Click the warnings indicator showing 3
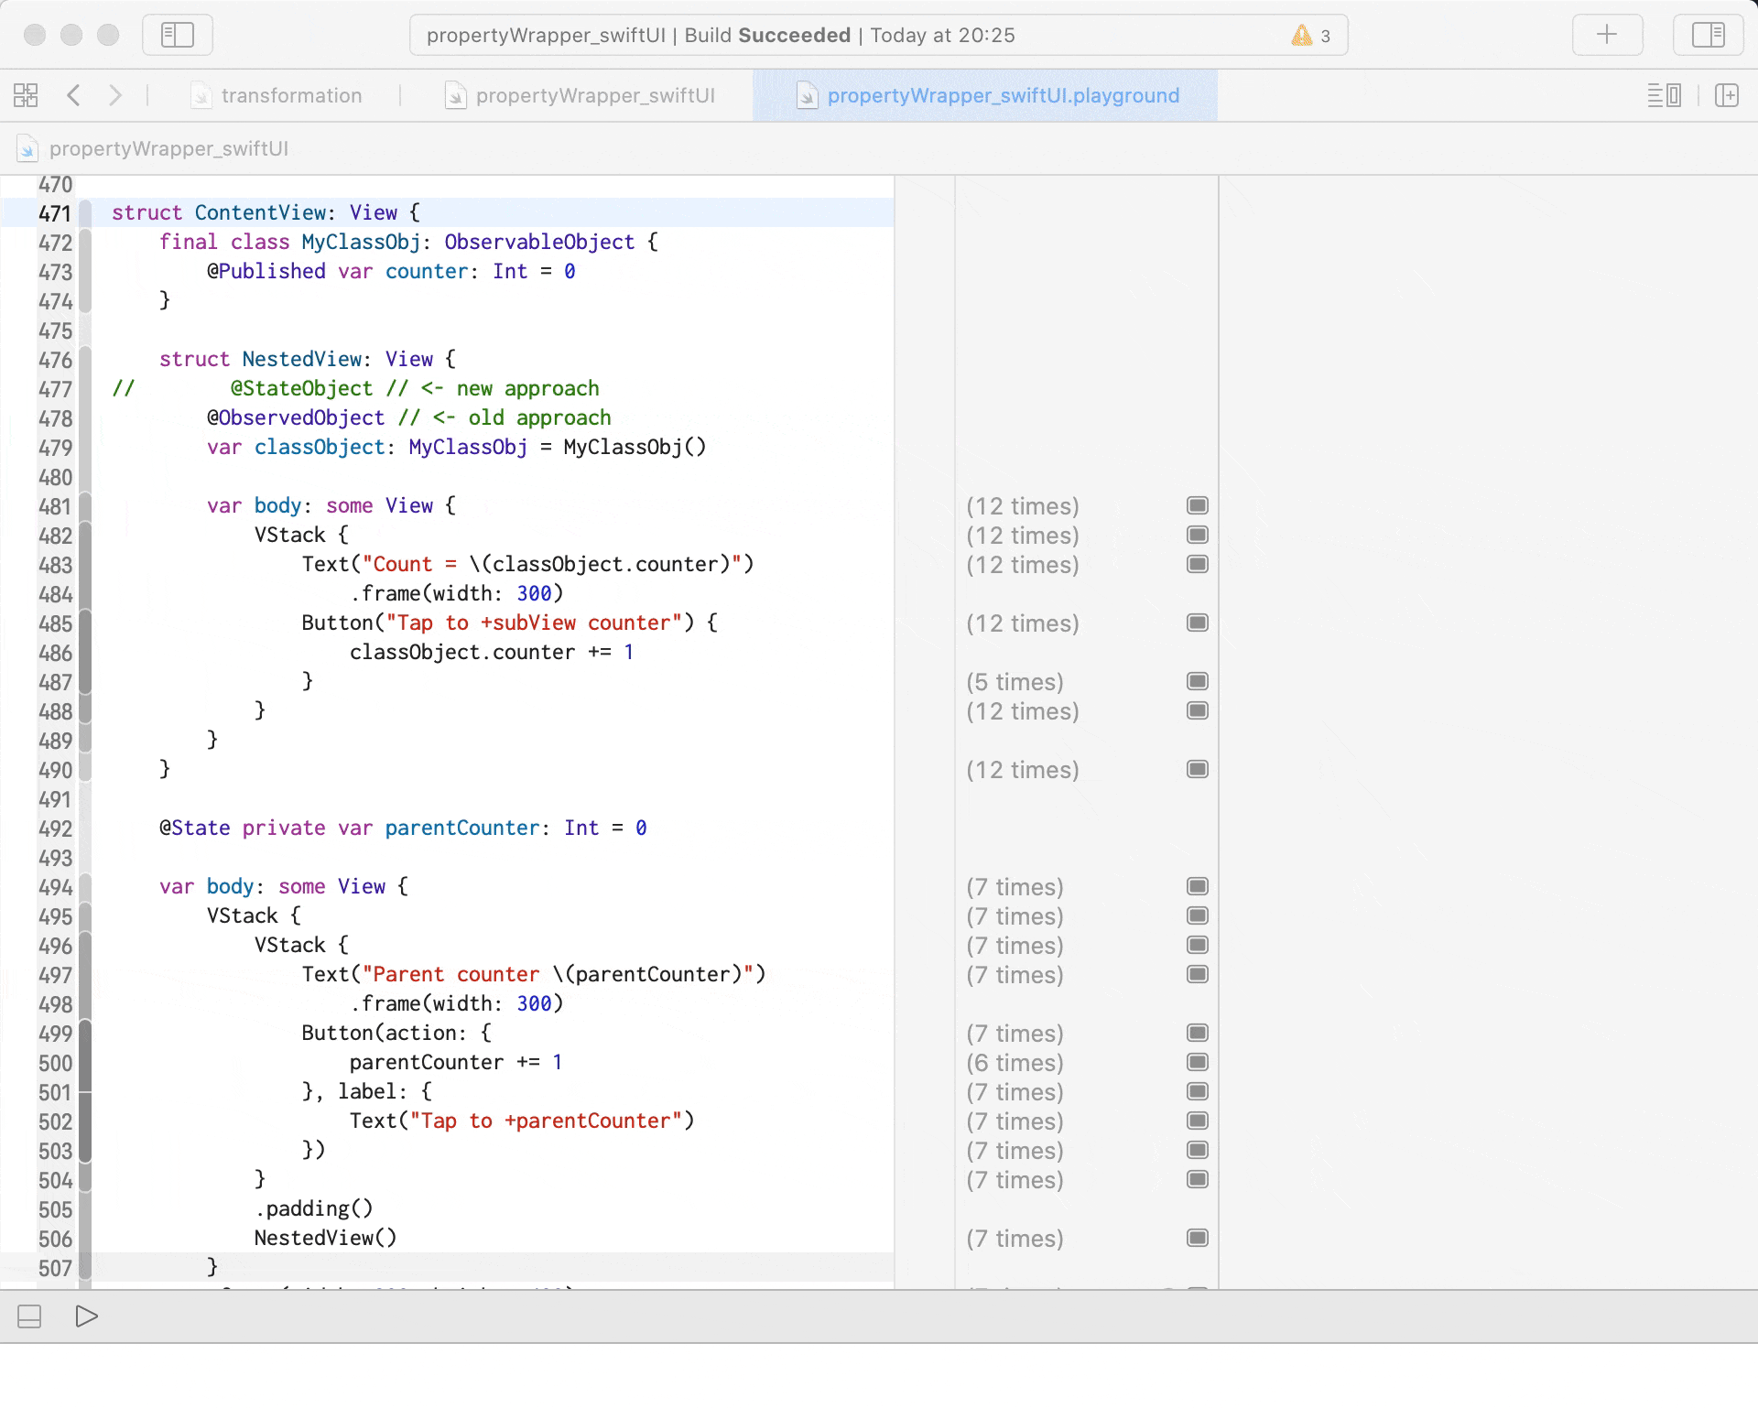The image size is (1758, 1408). (1311, 35)
